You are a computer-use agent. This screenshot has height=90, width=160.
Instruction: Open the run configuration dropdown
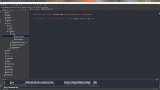point(29,5)
